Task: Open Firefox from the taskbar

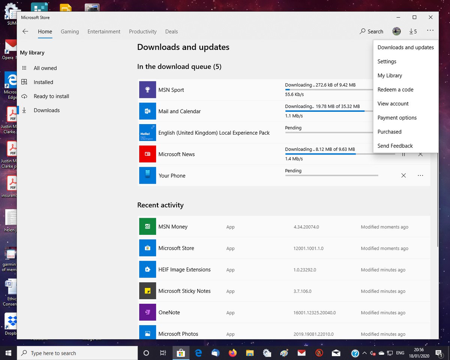Action: (x=232, y=353)
